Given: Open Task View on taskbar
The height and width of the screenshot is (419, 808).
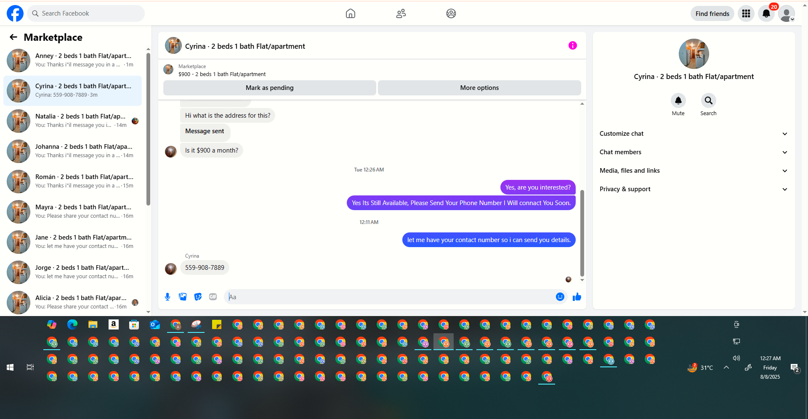Looking at the screenshot, I should pyautogui.click(x=30, y=367).
